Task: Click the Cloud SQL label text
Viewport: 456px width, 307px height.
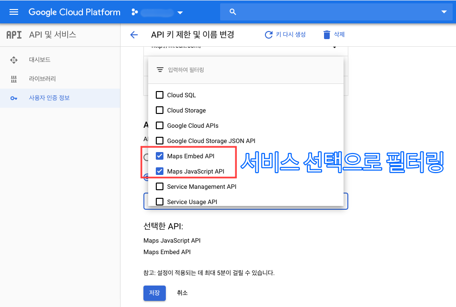Action: pos(182,95)
